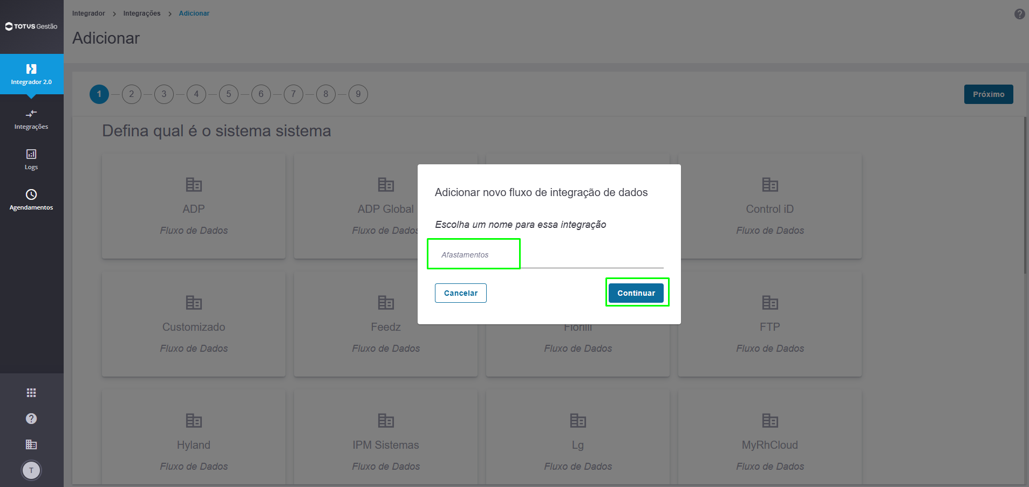The width and height of the screenshot is (1029, 487).
Task: Go to step 2 in the wizard
Action: 132,94
